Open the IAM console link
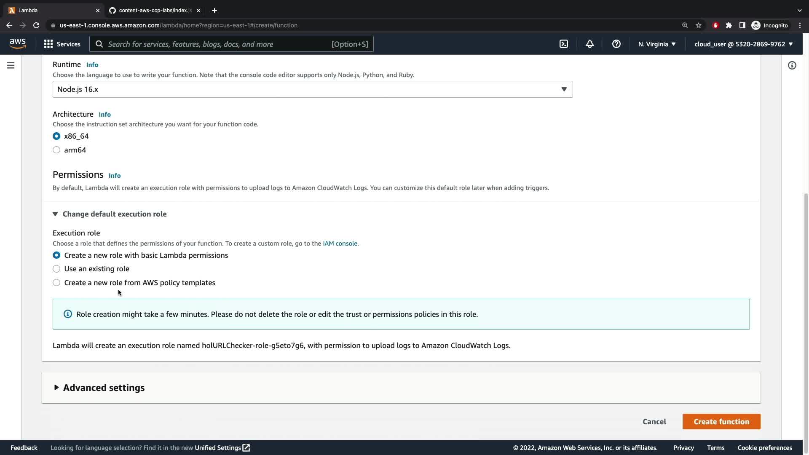The image size is (809, 455). coord(340,244)
